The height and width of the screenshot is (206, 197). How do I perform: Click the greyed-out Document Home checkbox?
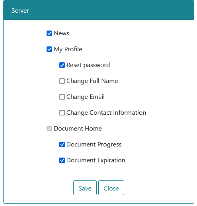(49, 129)
